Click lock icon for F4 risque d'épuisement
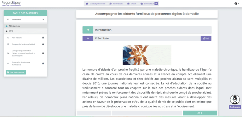242x117 pixels. coord(43,53)
